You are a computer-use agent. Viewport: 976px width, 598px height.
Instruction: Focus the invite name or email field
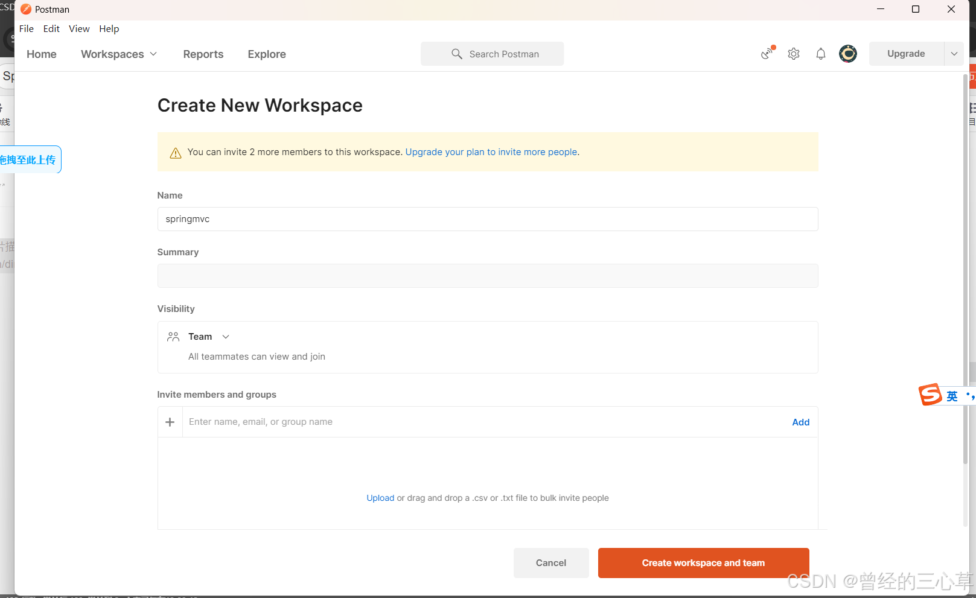click(486, 422)
